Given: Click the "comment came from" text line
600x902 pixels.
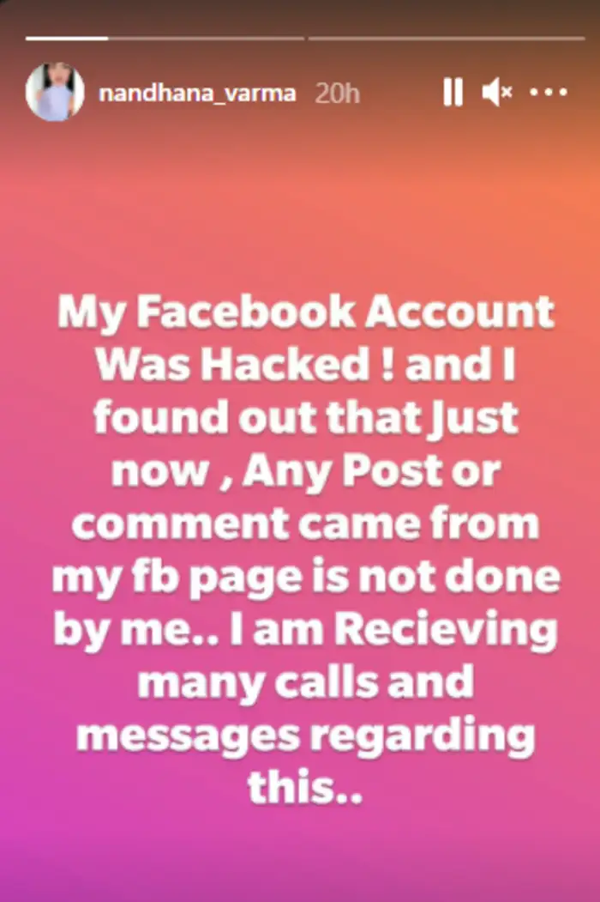Looking at the screenshot, I should [x=306, y=524].
